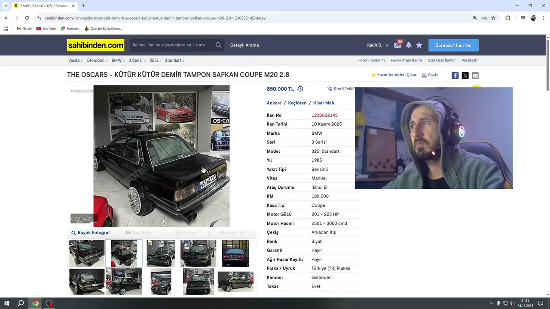Click page vertical scrollbar
The height and width of the screenshot is (309, 550).
547,64
